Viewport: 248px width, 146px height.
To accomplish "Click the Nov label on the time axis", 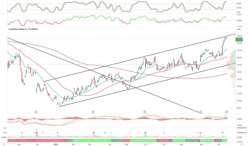I will pyautogui.click(x=19, y=144).
